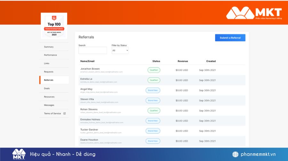Screen dimensions: 288x161
Task: Select the Jonathon Bowen referral name
Action: click(x=90, y=69)
